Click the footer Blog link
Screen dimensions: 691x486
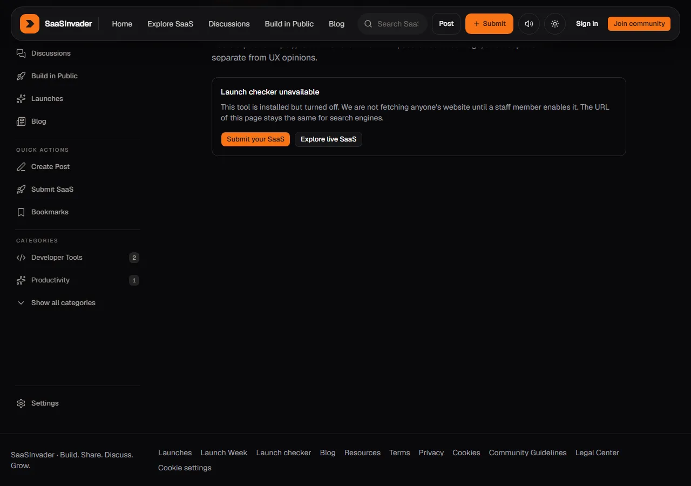(x=328, y=453)
